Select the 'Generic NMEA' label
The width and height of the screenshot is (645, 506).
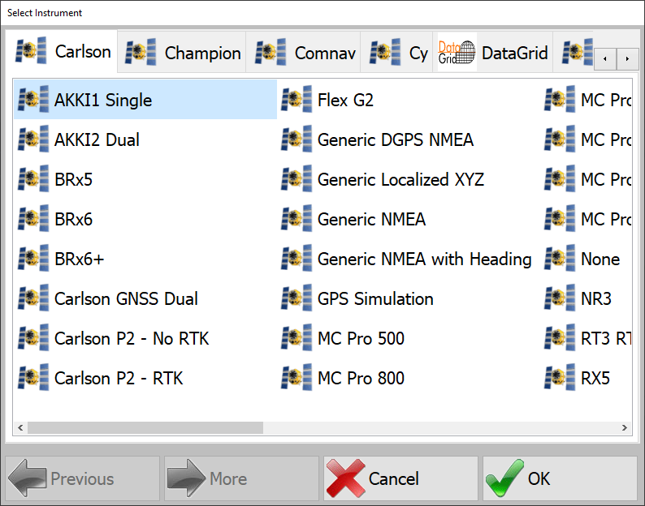pos(371,219)
